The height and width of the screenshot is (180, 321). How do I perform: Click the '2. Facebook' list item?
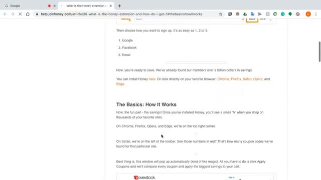[127, 47]
